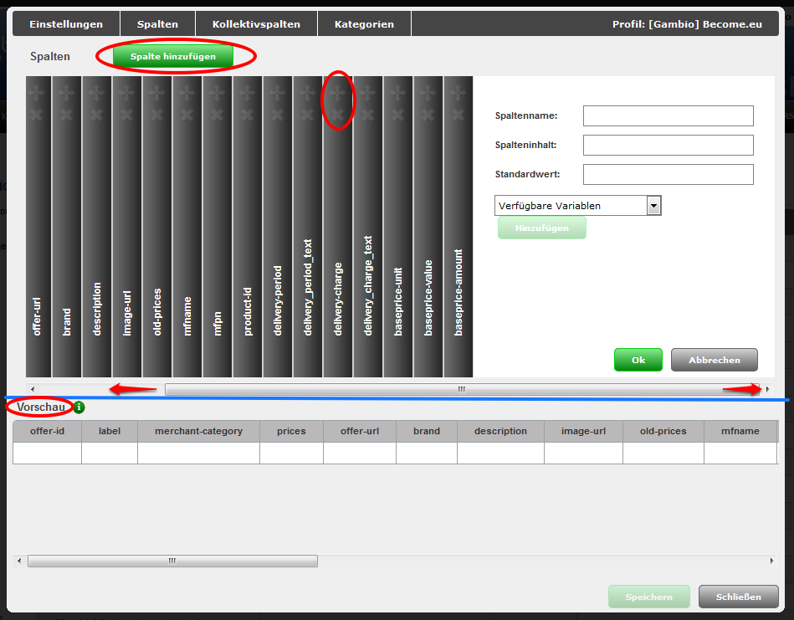This screenshot has height=620, width=794.
Task: Click the move icon on offer-url column
Action: [x=37, y=93]
